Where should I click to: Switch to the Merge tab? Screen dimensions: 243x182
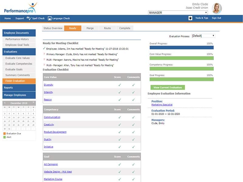(x=90, y=28)
